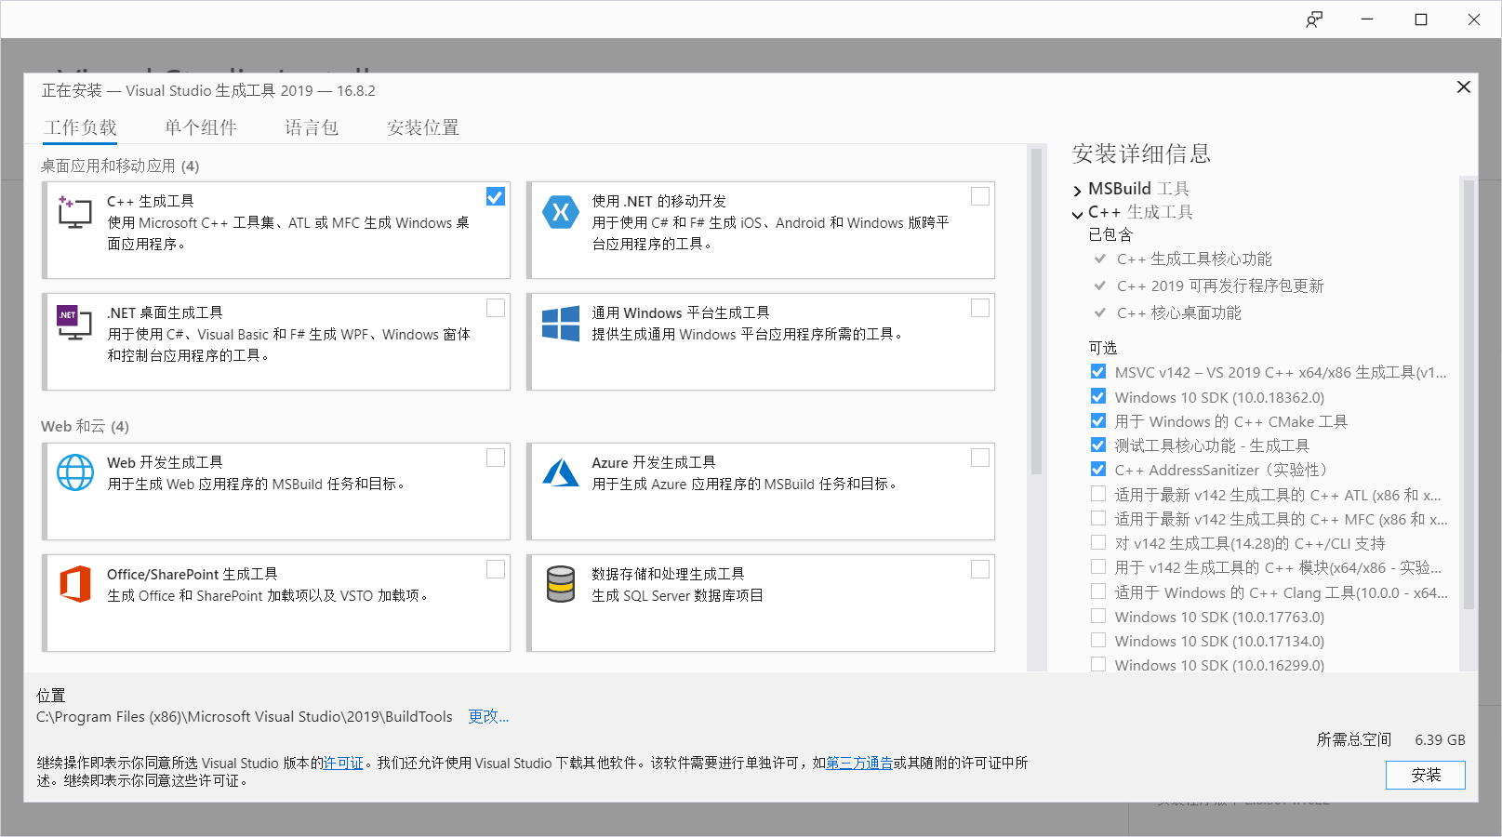Screen dimensions: 1502x837
Task: Enable C++/CLI support for v142 tools
Action: (x=1098, y=542)
